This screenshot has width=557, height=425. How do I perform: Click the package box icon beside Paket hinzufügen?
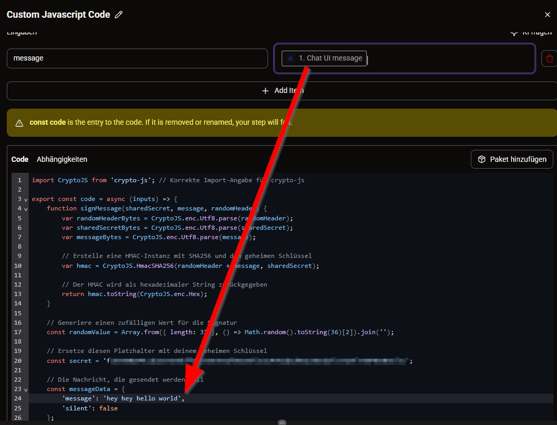tap(481, 159)
